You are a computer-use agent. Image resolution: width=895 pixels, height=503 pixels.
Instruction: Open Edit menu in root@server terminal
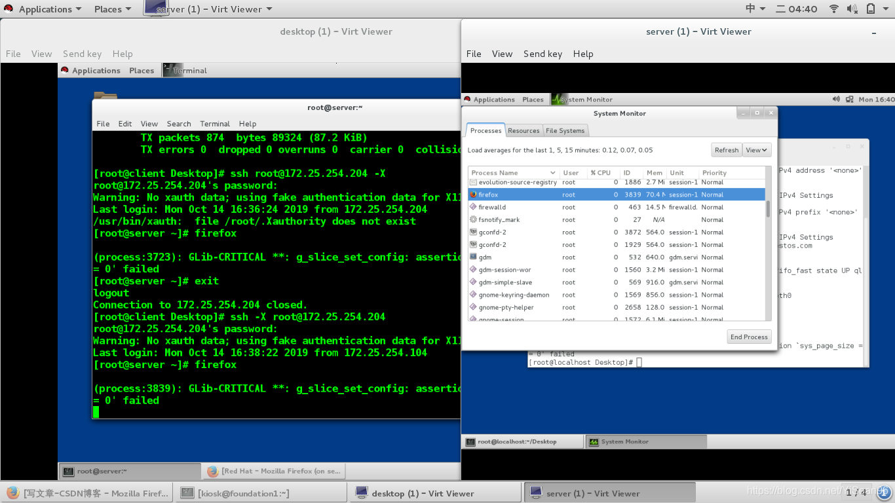tap(125, 123)
